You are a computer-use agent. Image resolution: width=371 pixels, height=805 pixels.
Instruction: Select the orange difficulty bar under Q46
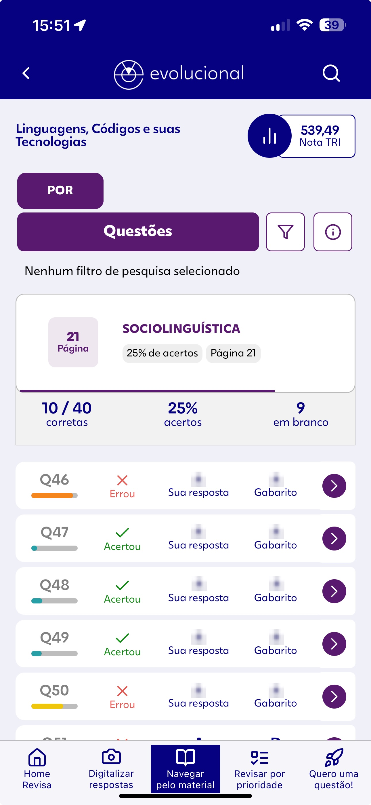[54, 495]
